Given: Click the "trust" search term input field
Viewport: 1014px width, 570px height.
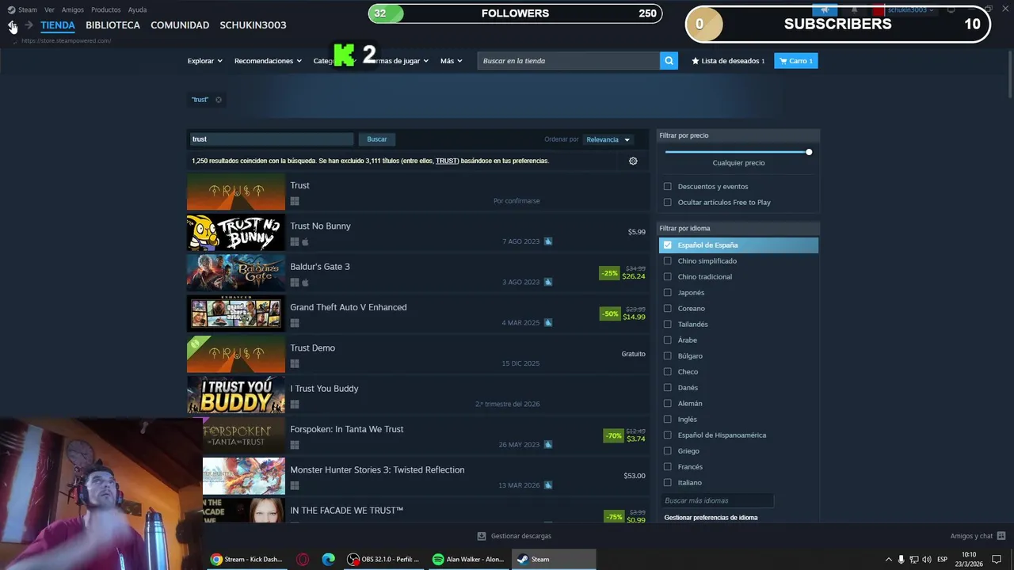Looking at the screenshot, I should coord(272,139).
